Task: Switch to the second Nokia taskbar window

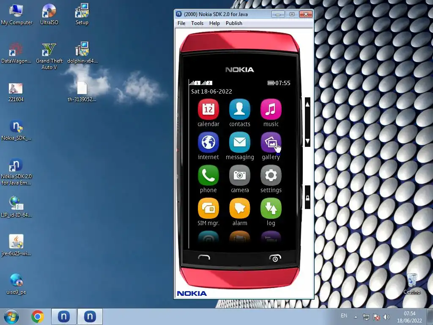Action: point(90,317)
